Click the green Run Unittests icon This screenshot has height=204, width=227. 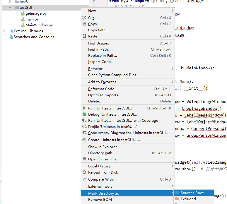pyautogui.click(x=85, y=108)
